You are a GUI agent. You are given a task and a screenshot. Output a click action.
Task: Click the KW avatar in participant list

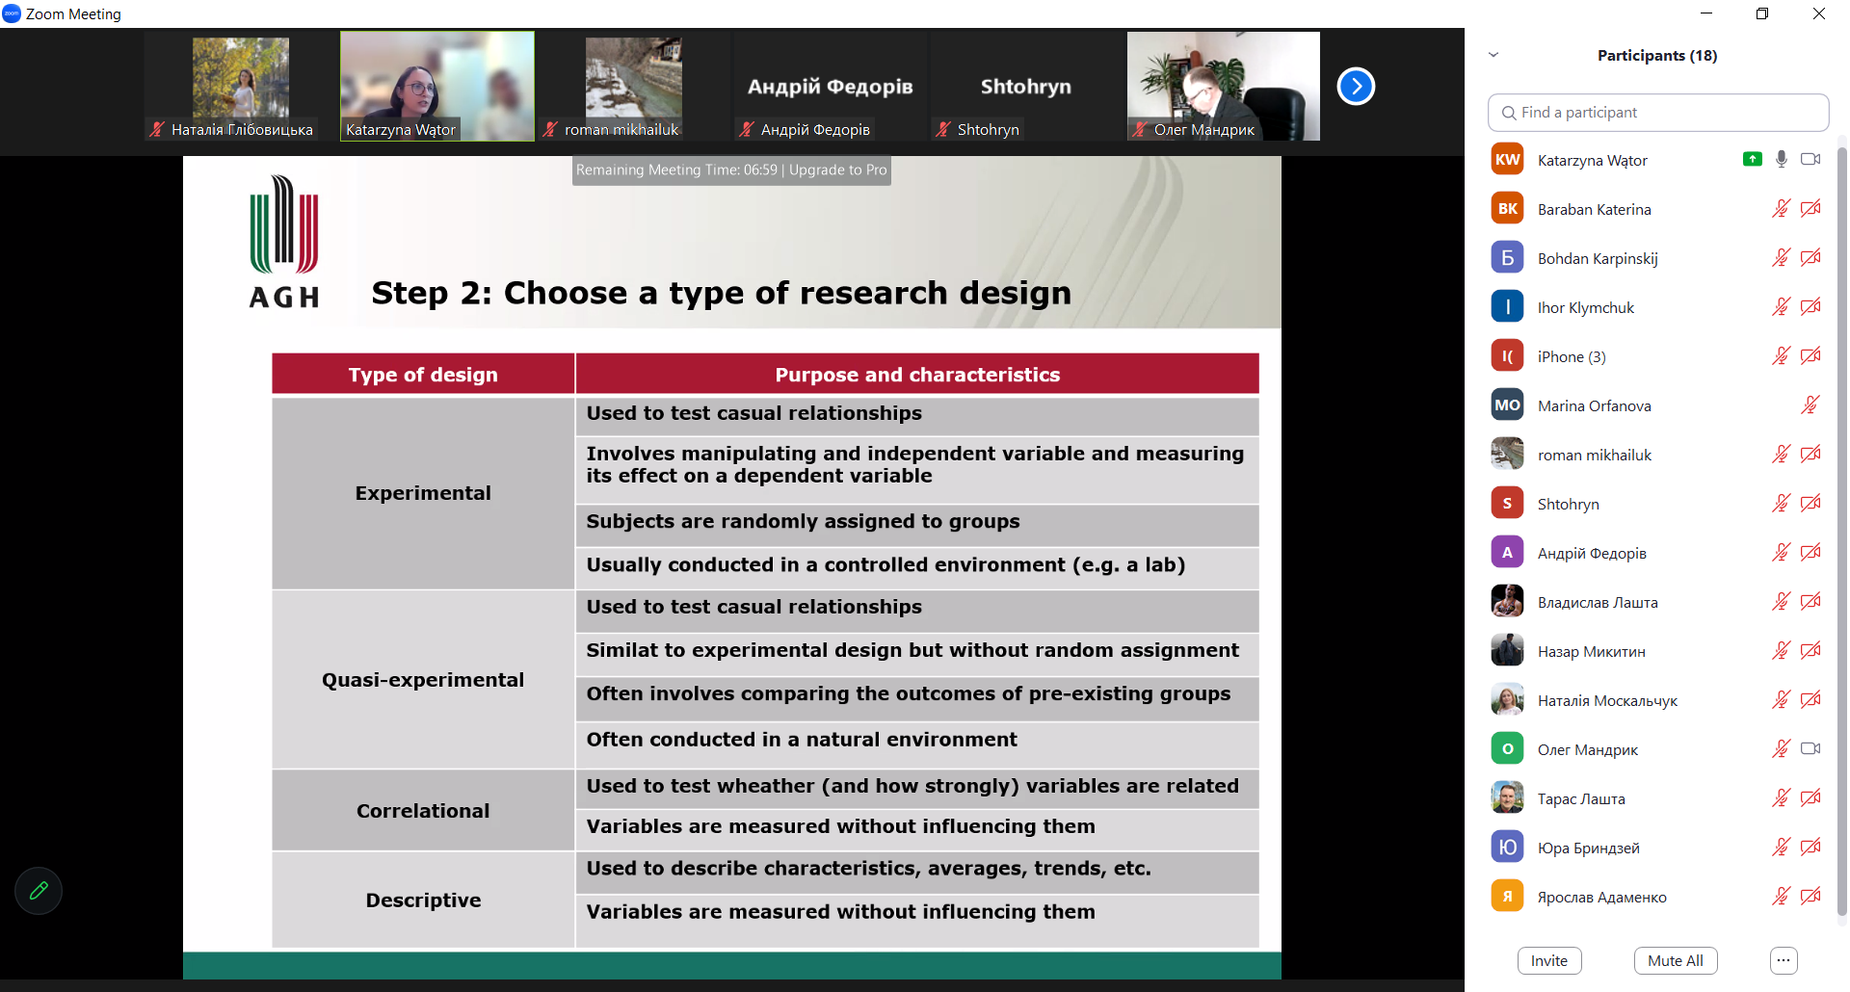tap(1507, 160)
